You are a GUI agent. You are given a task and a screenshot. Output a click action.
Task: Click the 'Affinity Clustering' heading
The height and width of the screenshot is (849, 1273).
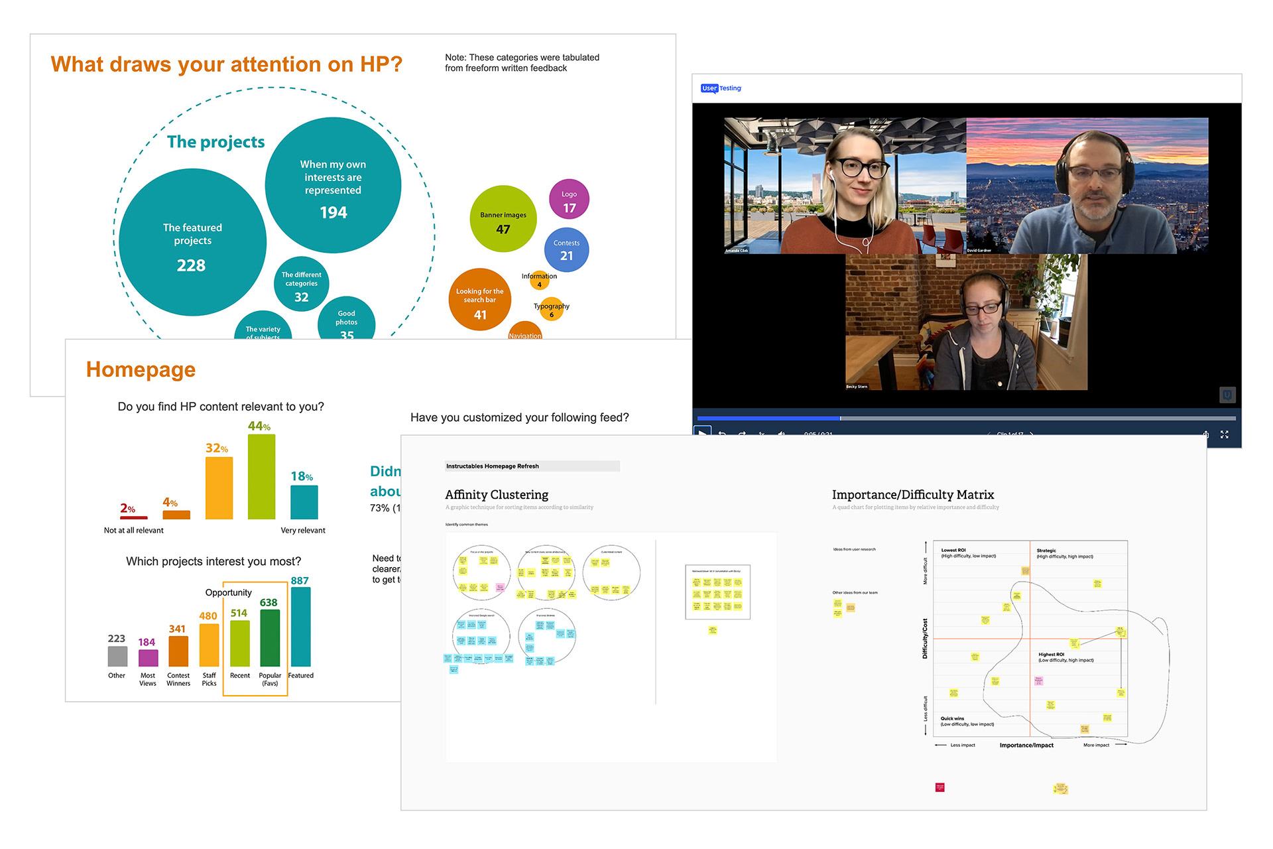tap(497, 495)
